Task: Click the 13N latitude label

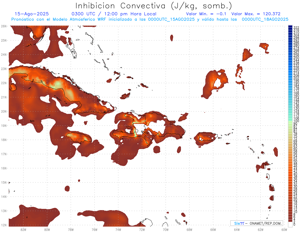Action: coord(4,211)
